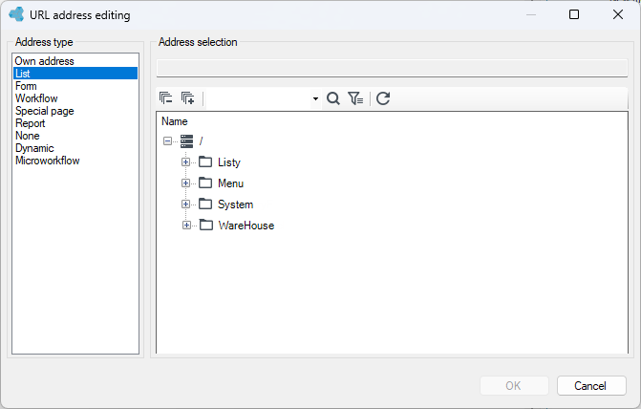
Task: Refresh the address tree
Action: point(383,98)
